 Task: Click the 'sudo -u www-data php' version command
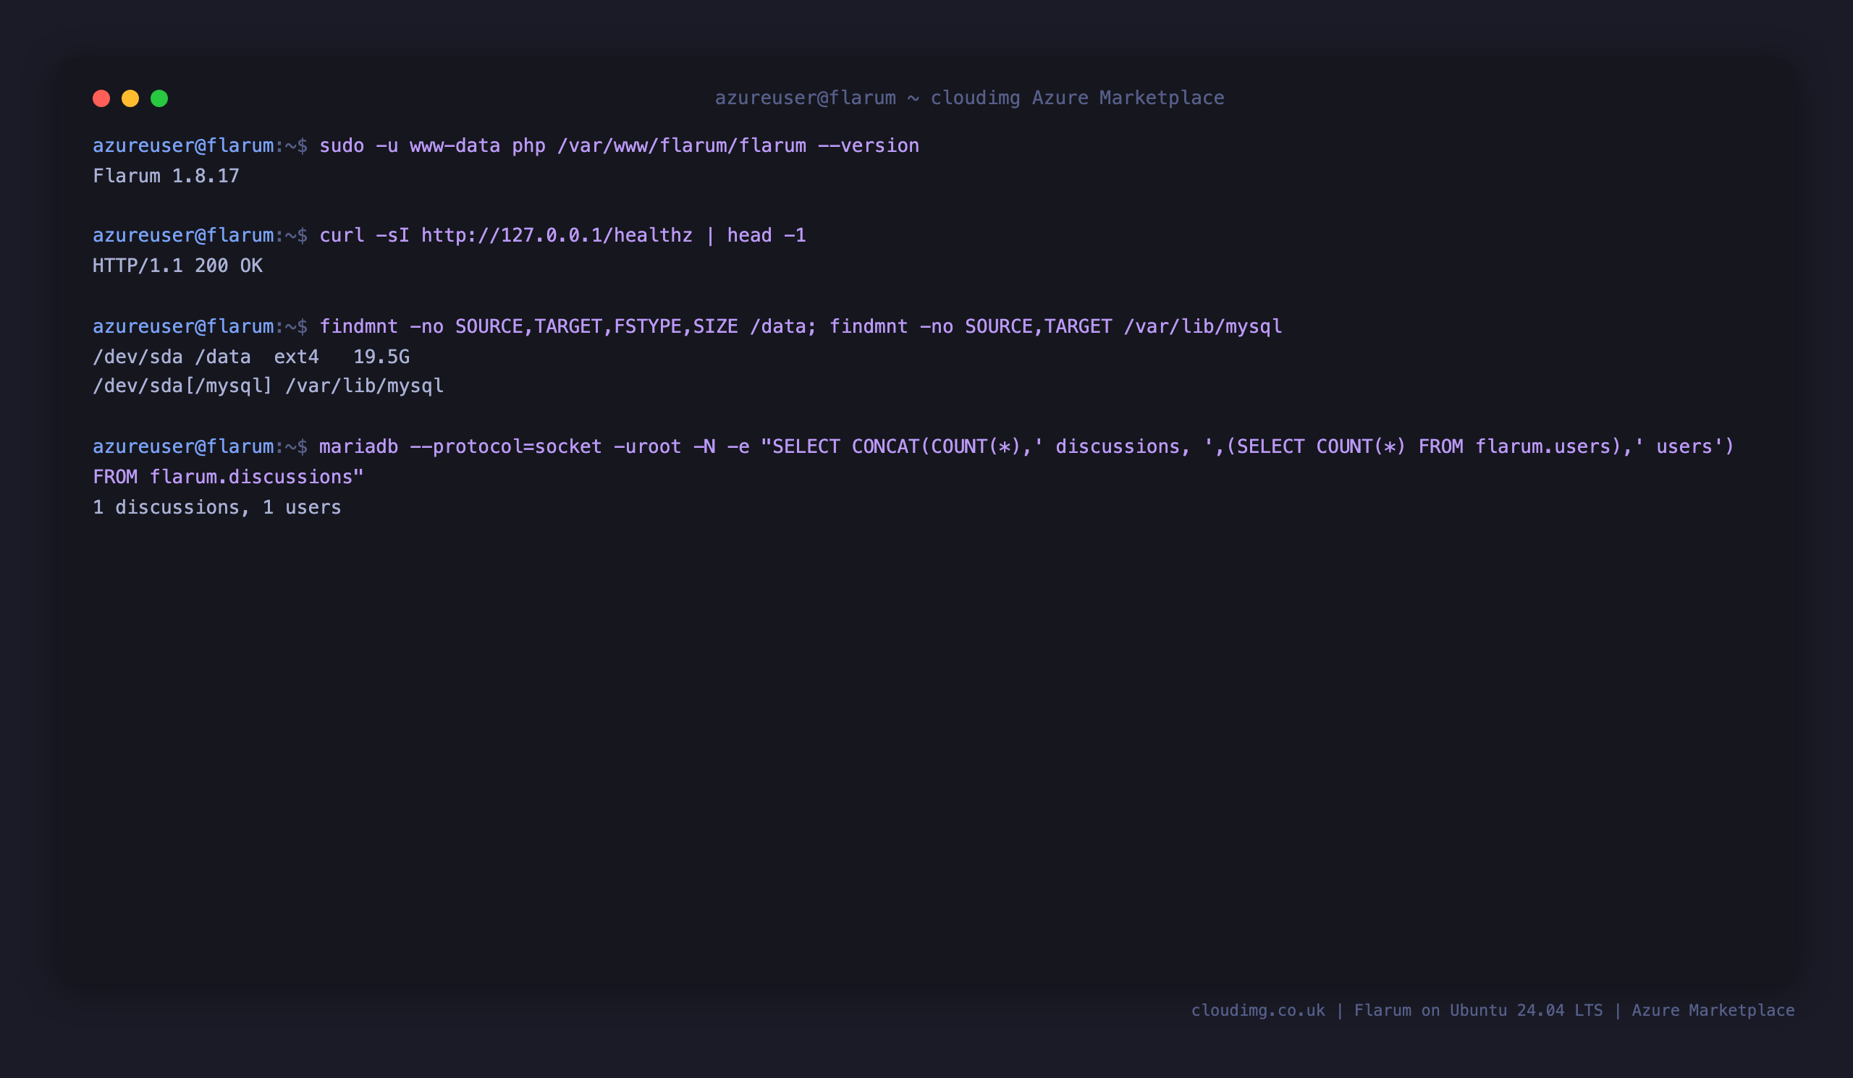pyautogui.click(x=619, y=145)
